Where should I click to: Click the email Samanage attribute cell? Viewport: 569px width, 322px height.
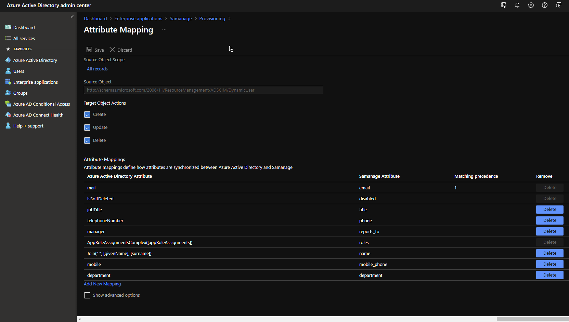(x=364, y=188)
